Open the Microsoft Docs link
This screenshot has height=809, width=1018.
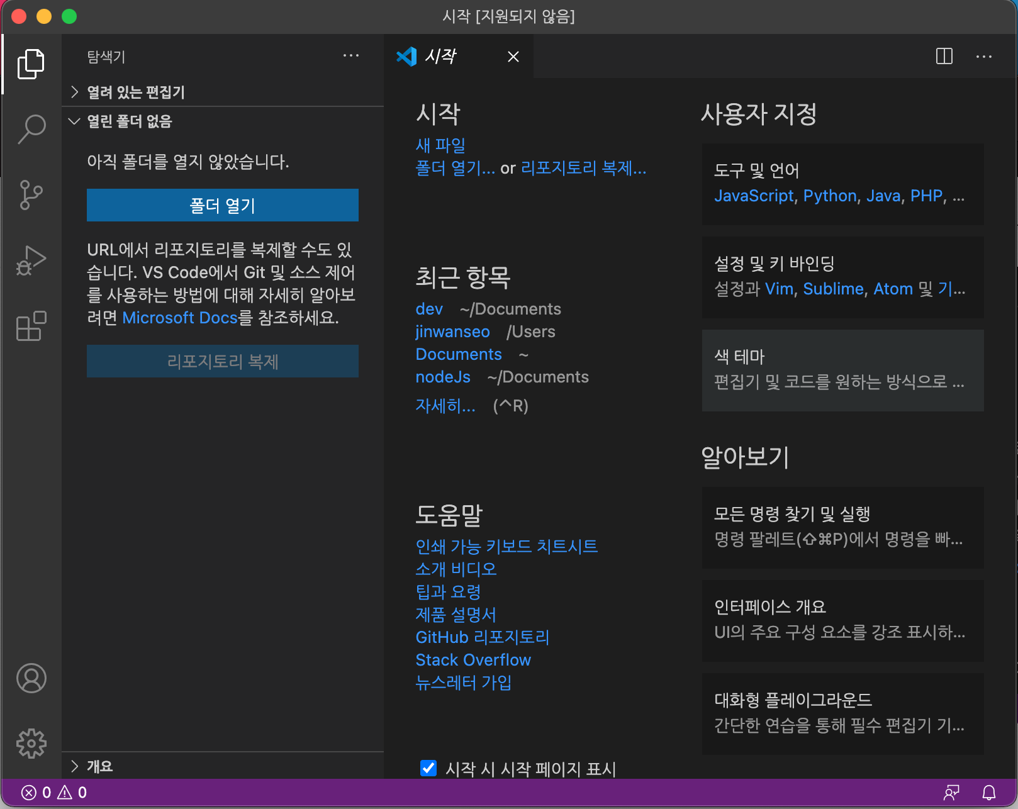[x=180, y=318]
